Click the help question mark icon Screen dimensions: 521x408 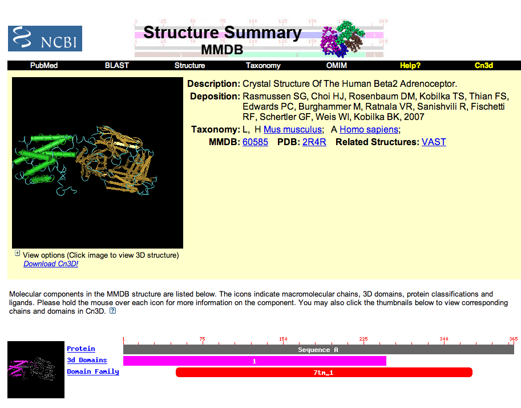click(x=112, y=311)
